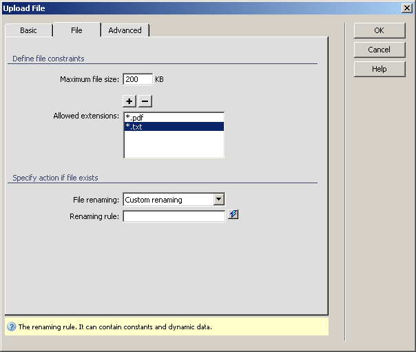The width and height of the screenshot is (416, 352).
Task: Click the plus icon to add extension
Action: 130,101
